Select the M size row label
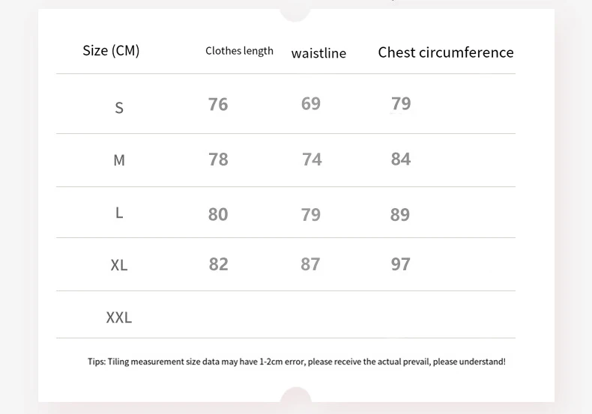This screenshot has width=592, height=414. (x=119, y=160)
